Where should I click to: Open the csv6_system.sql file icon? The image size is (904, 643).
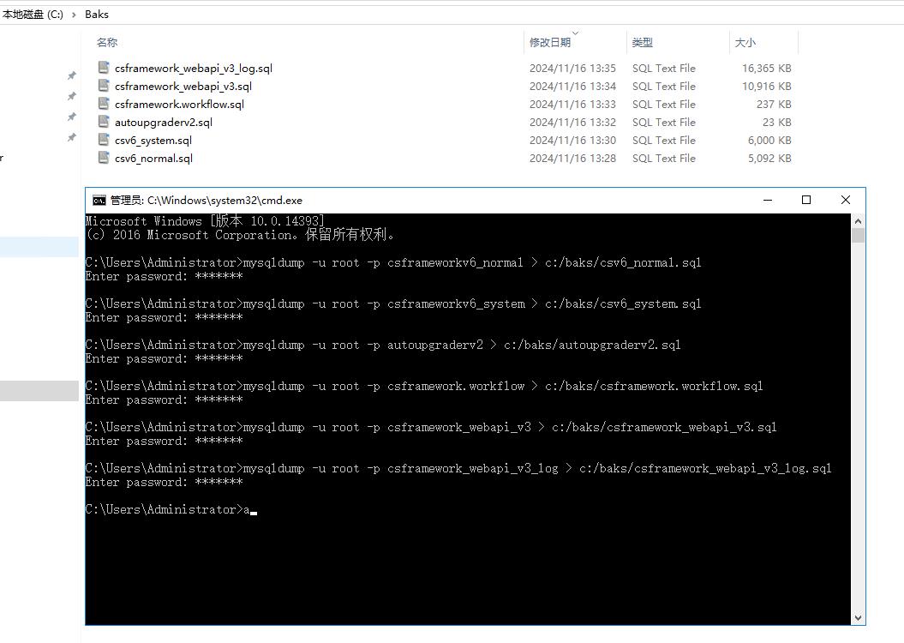[103, 140]
